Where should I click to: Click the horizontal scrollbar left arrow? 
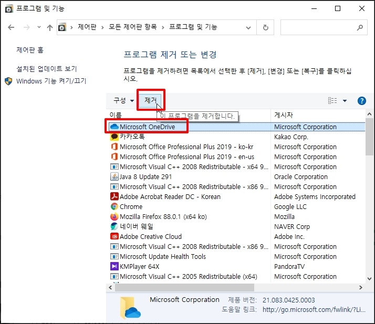click(x=110, y=287)
